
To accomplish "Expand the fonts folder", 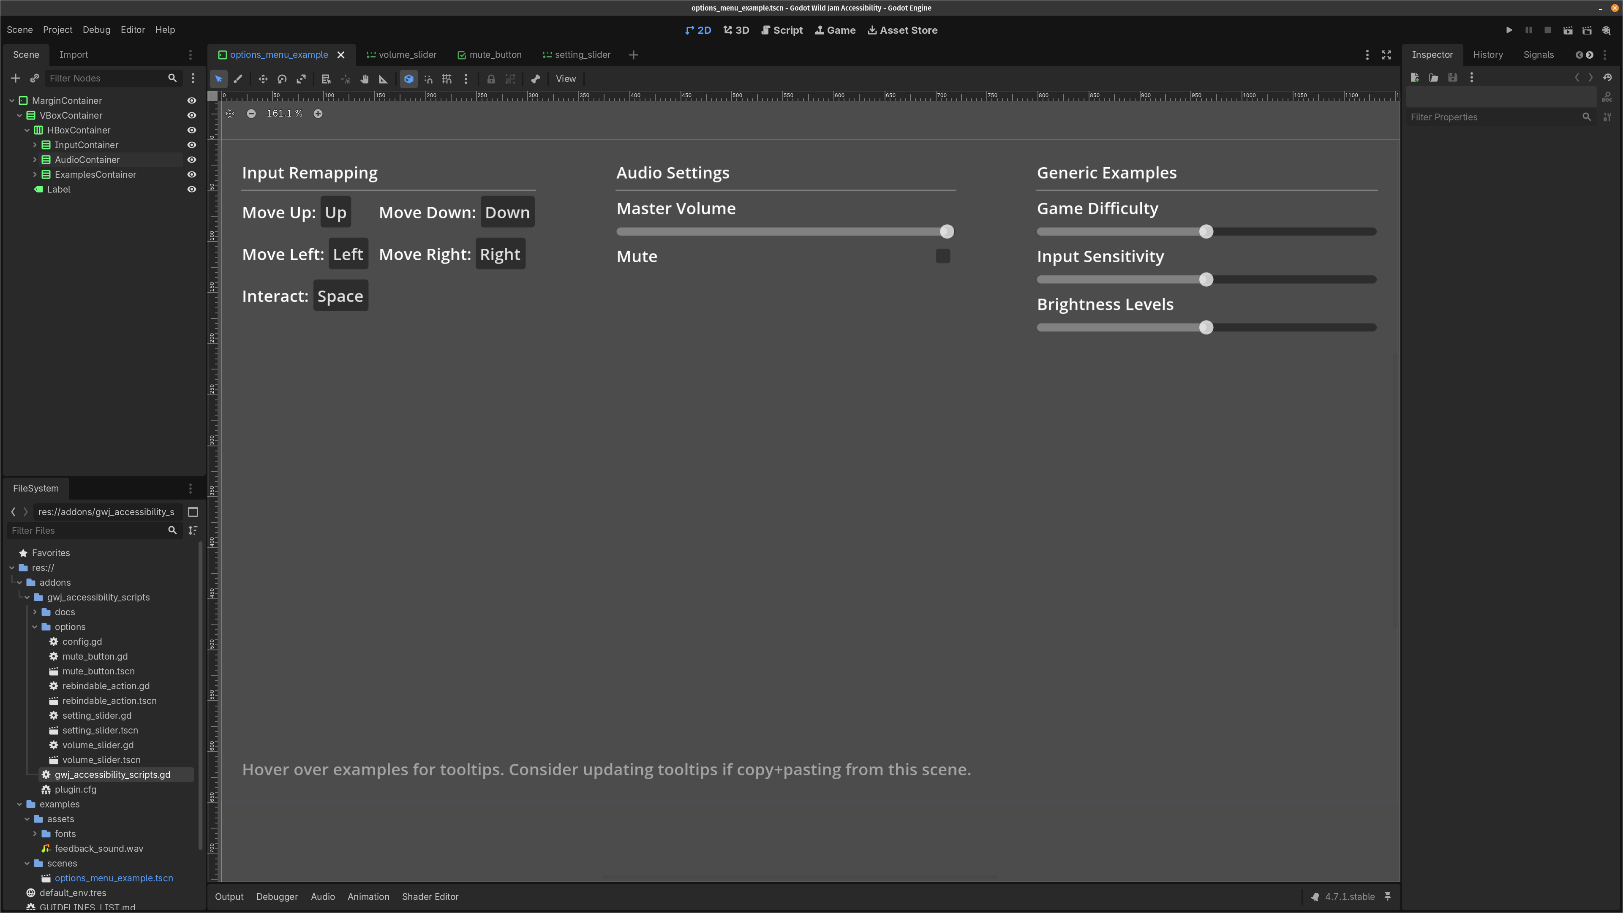I will pyautogui.click(x=35, y=834).
